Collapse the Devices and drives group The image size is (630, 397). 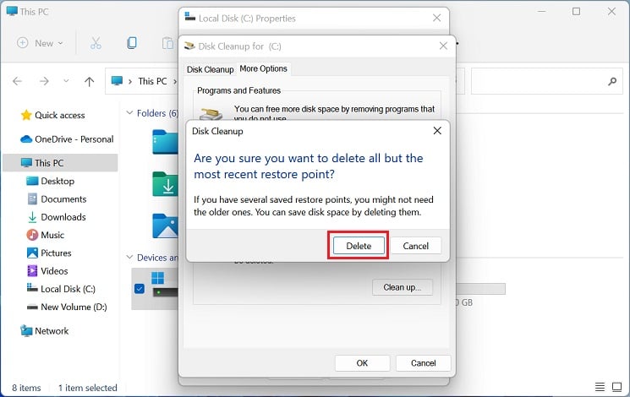[129, 257]
